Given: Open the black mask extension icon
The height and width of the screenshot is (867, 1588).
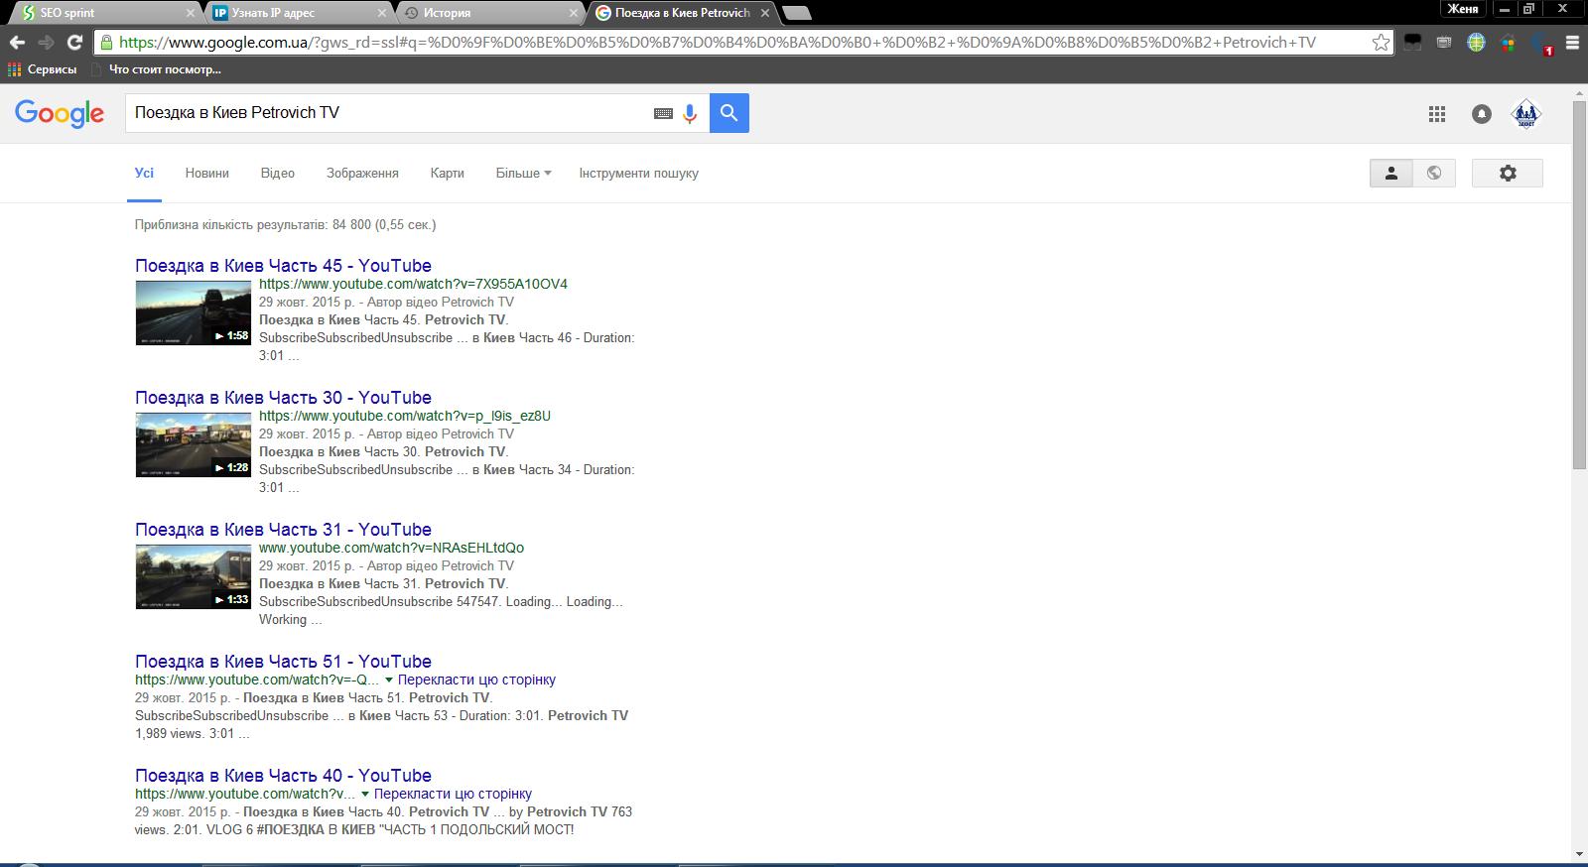Looking at the screenshot, I should 1412,43.
